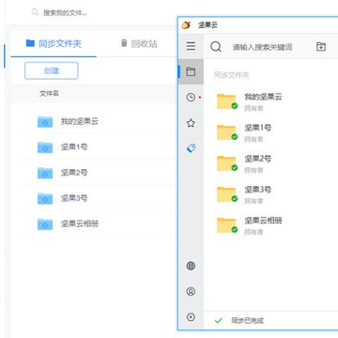Click the 坚果云 nut logo in the title bar
The height and width of the screenshot is (338, 338).
(186, 25)
